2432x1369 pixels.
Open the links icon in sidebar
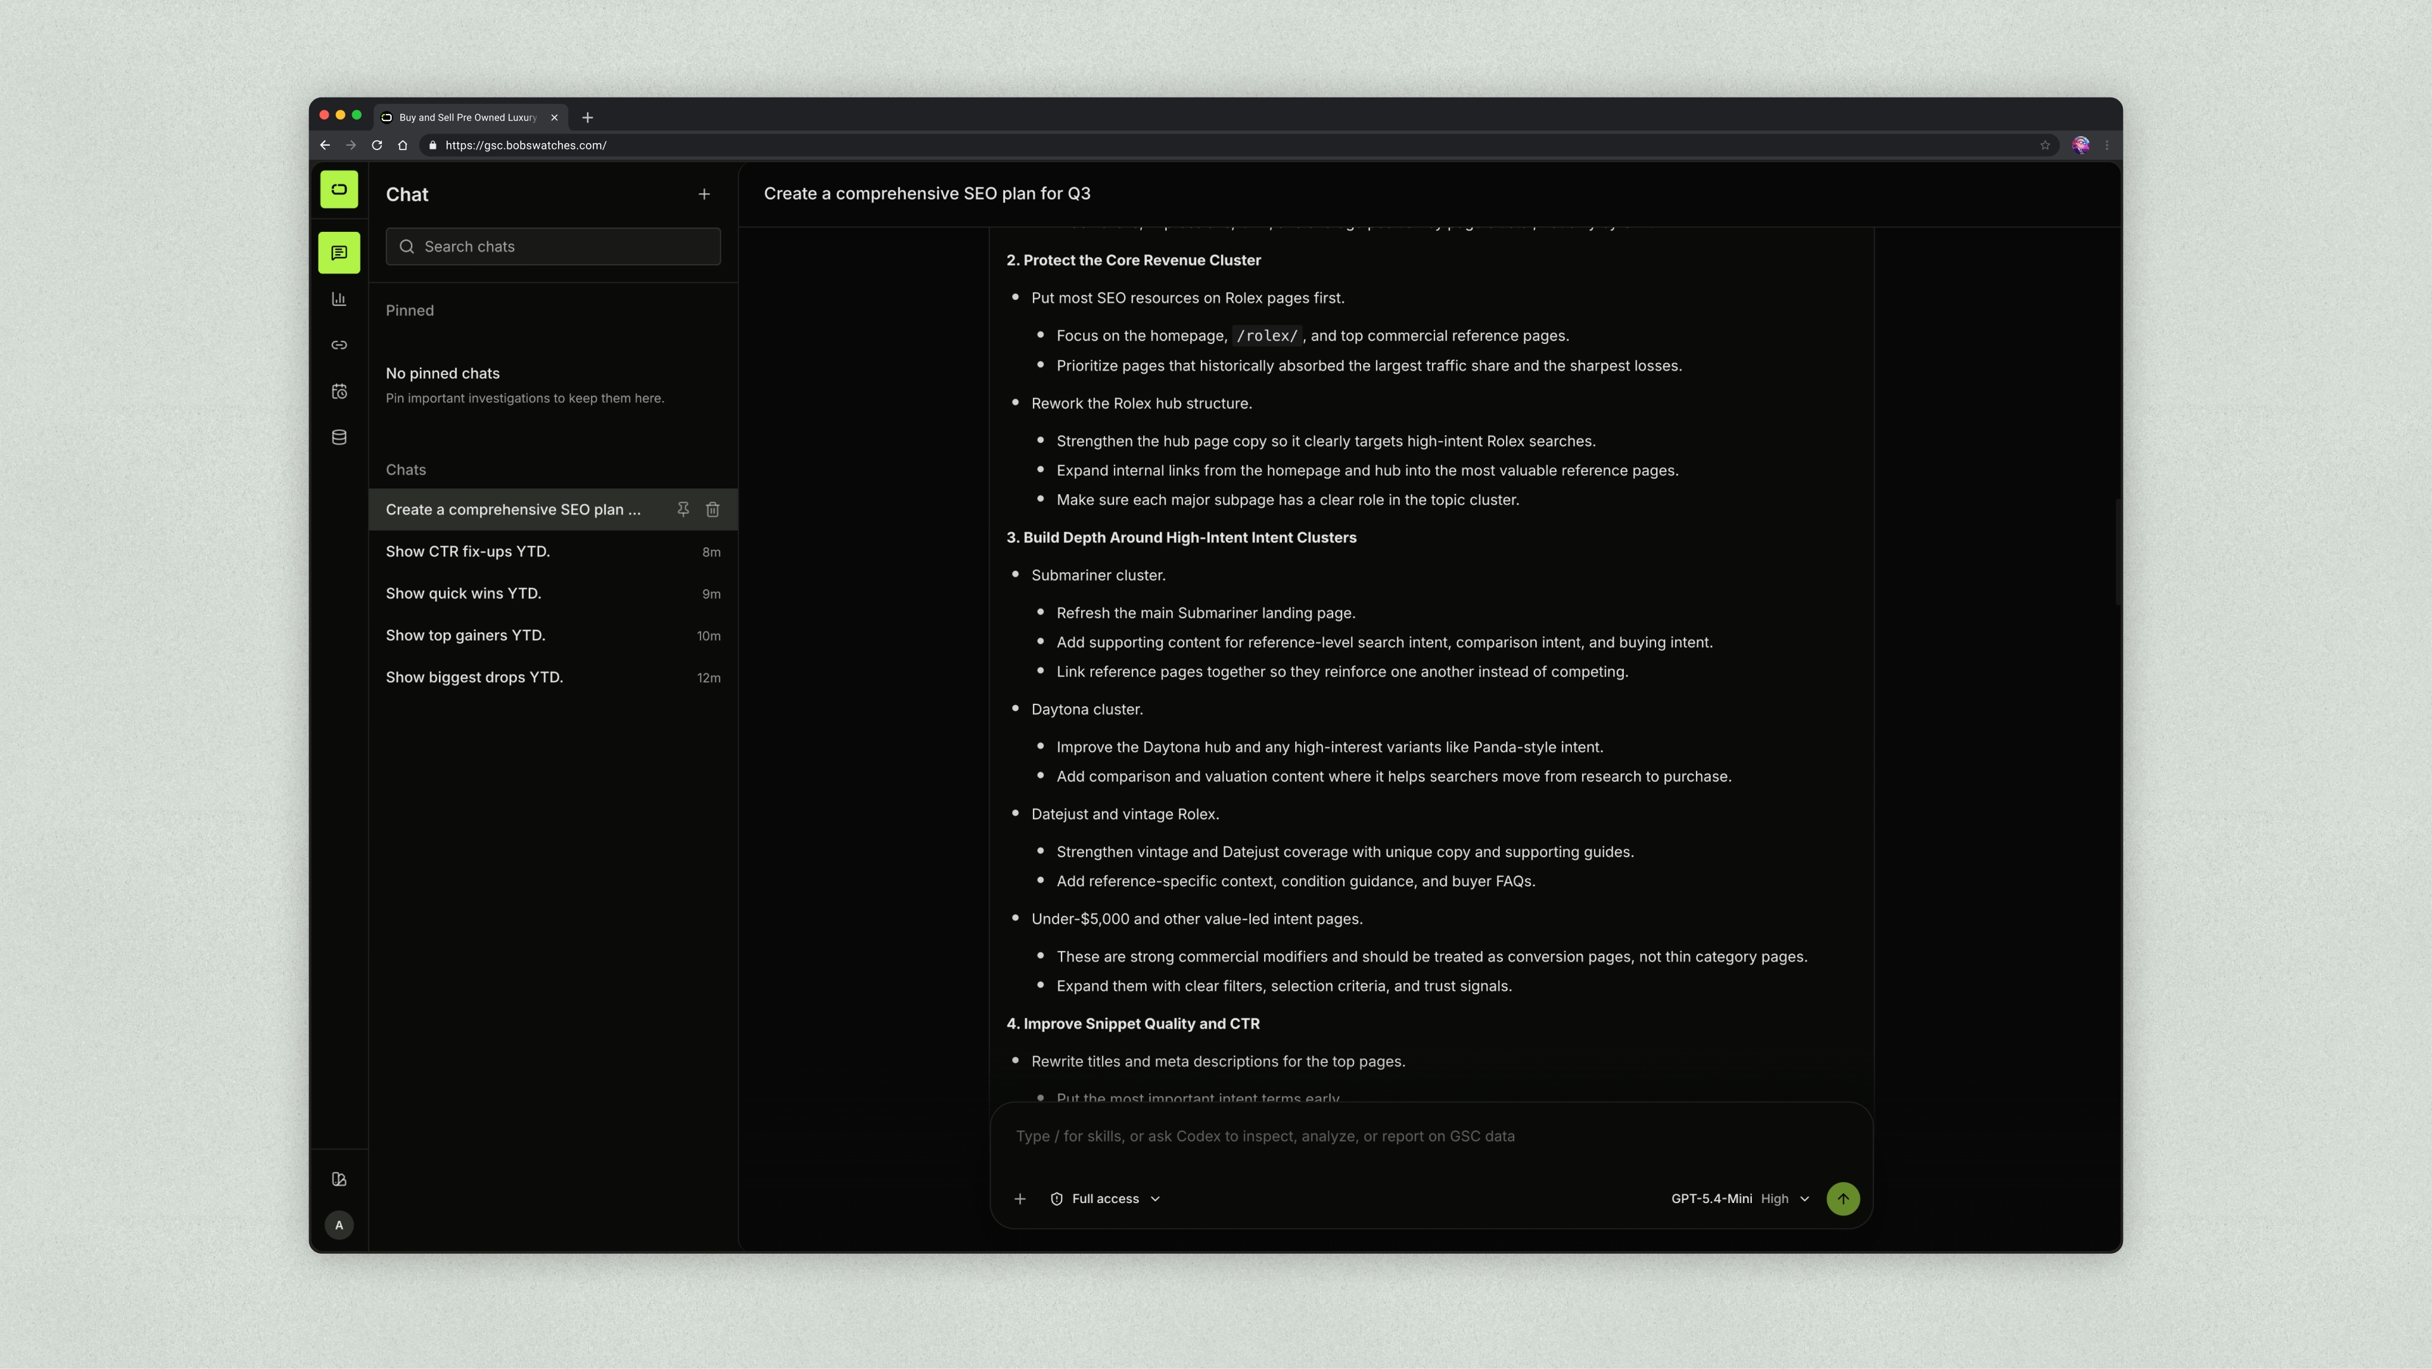339,345
